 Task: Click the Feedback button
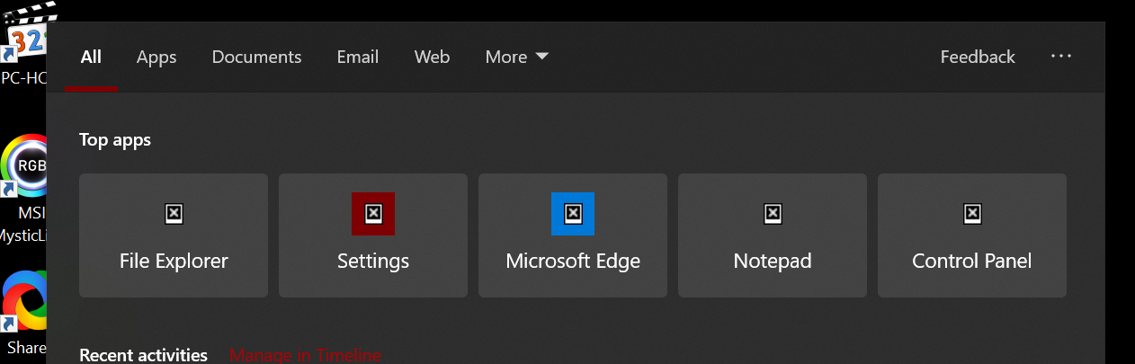click(x=978, y=57)
